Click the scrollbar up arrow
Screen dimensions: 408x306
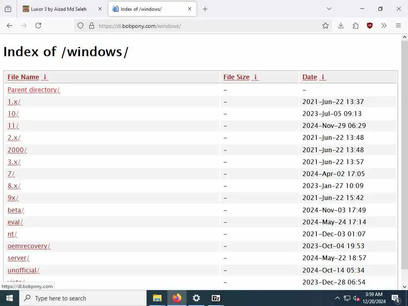(x=405, y=37)
